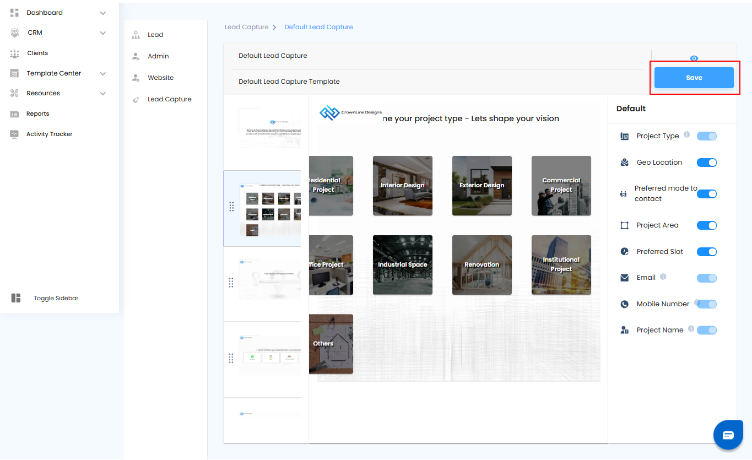752x460 pixels.
Task: Click the CrownLine Designs logo
Action: tap(350, 112)
